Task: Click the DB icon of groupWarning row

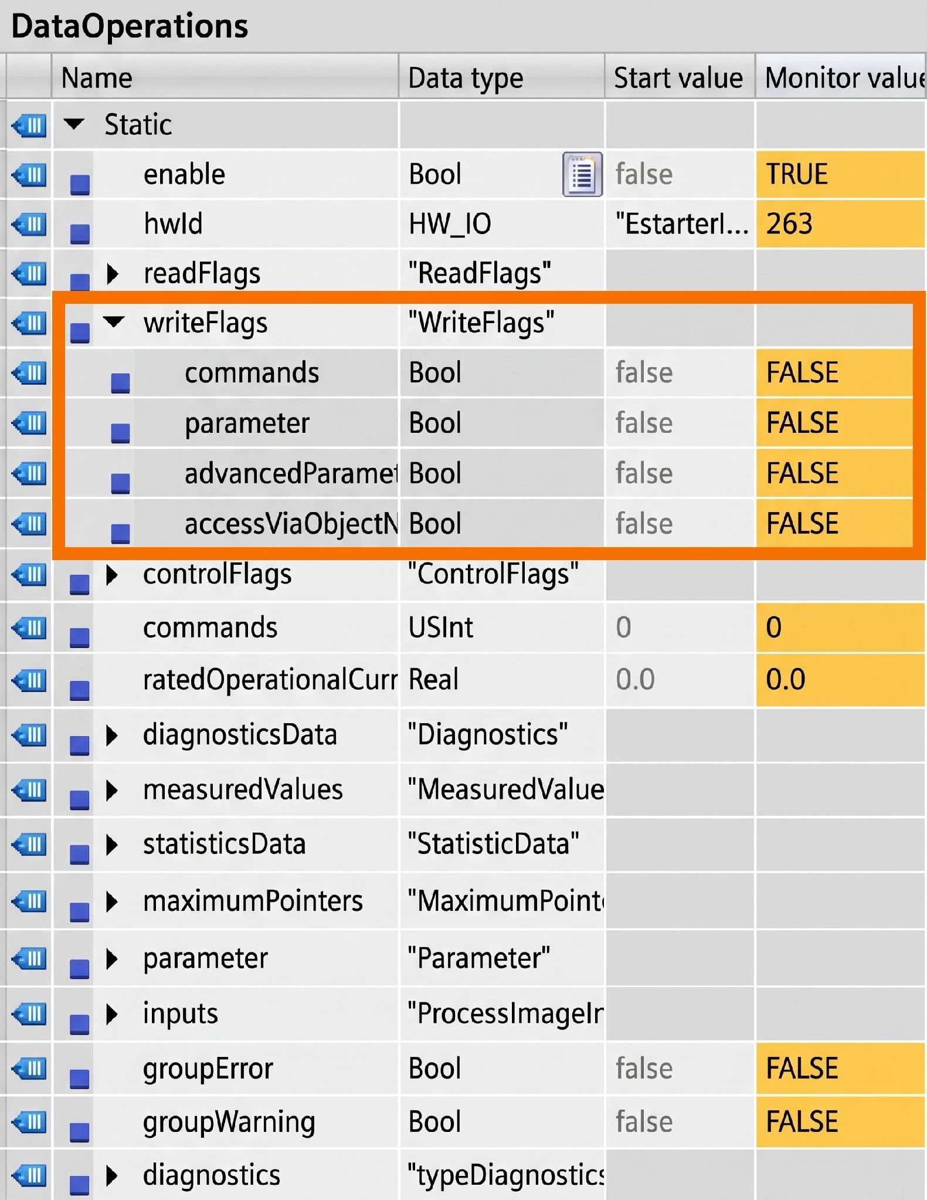Action: coord(29,1123)
